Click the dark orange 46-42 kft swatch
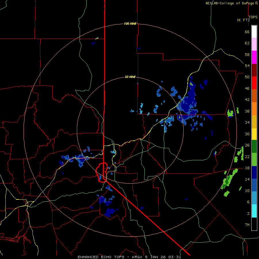Image resolution: width=259 pixels, height=259 pixels. coord(254,96)
